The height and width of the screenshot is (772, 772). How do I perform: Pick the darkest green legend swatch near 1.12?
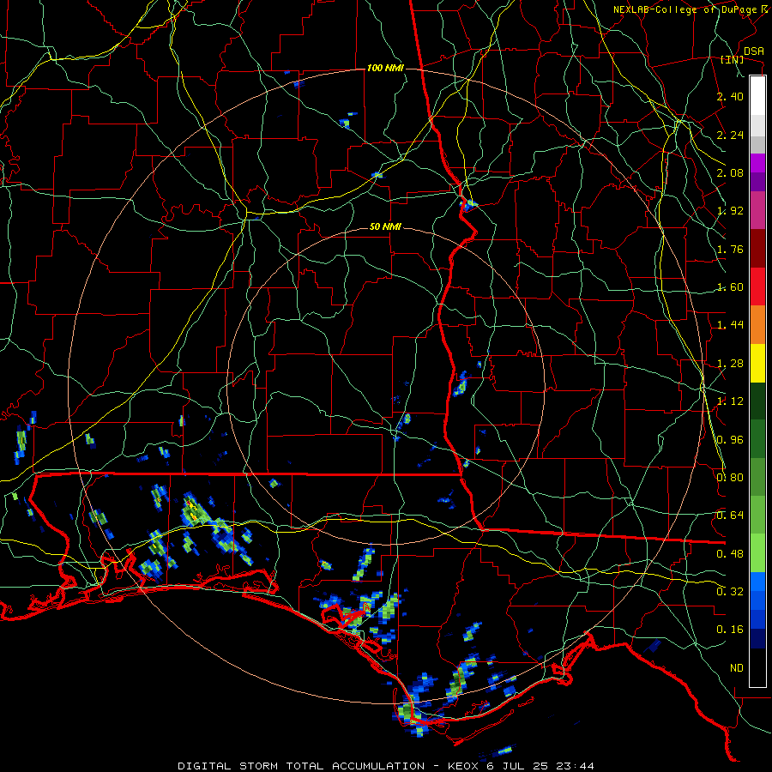click(757, 401)
